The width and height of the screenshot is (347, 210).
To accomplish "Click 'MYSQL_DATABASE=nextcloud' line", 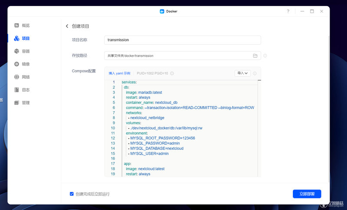I will pyautogui.click(x=156, y=149).
